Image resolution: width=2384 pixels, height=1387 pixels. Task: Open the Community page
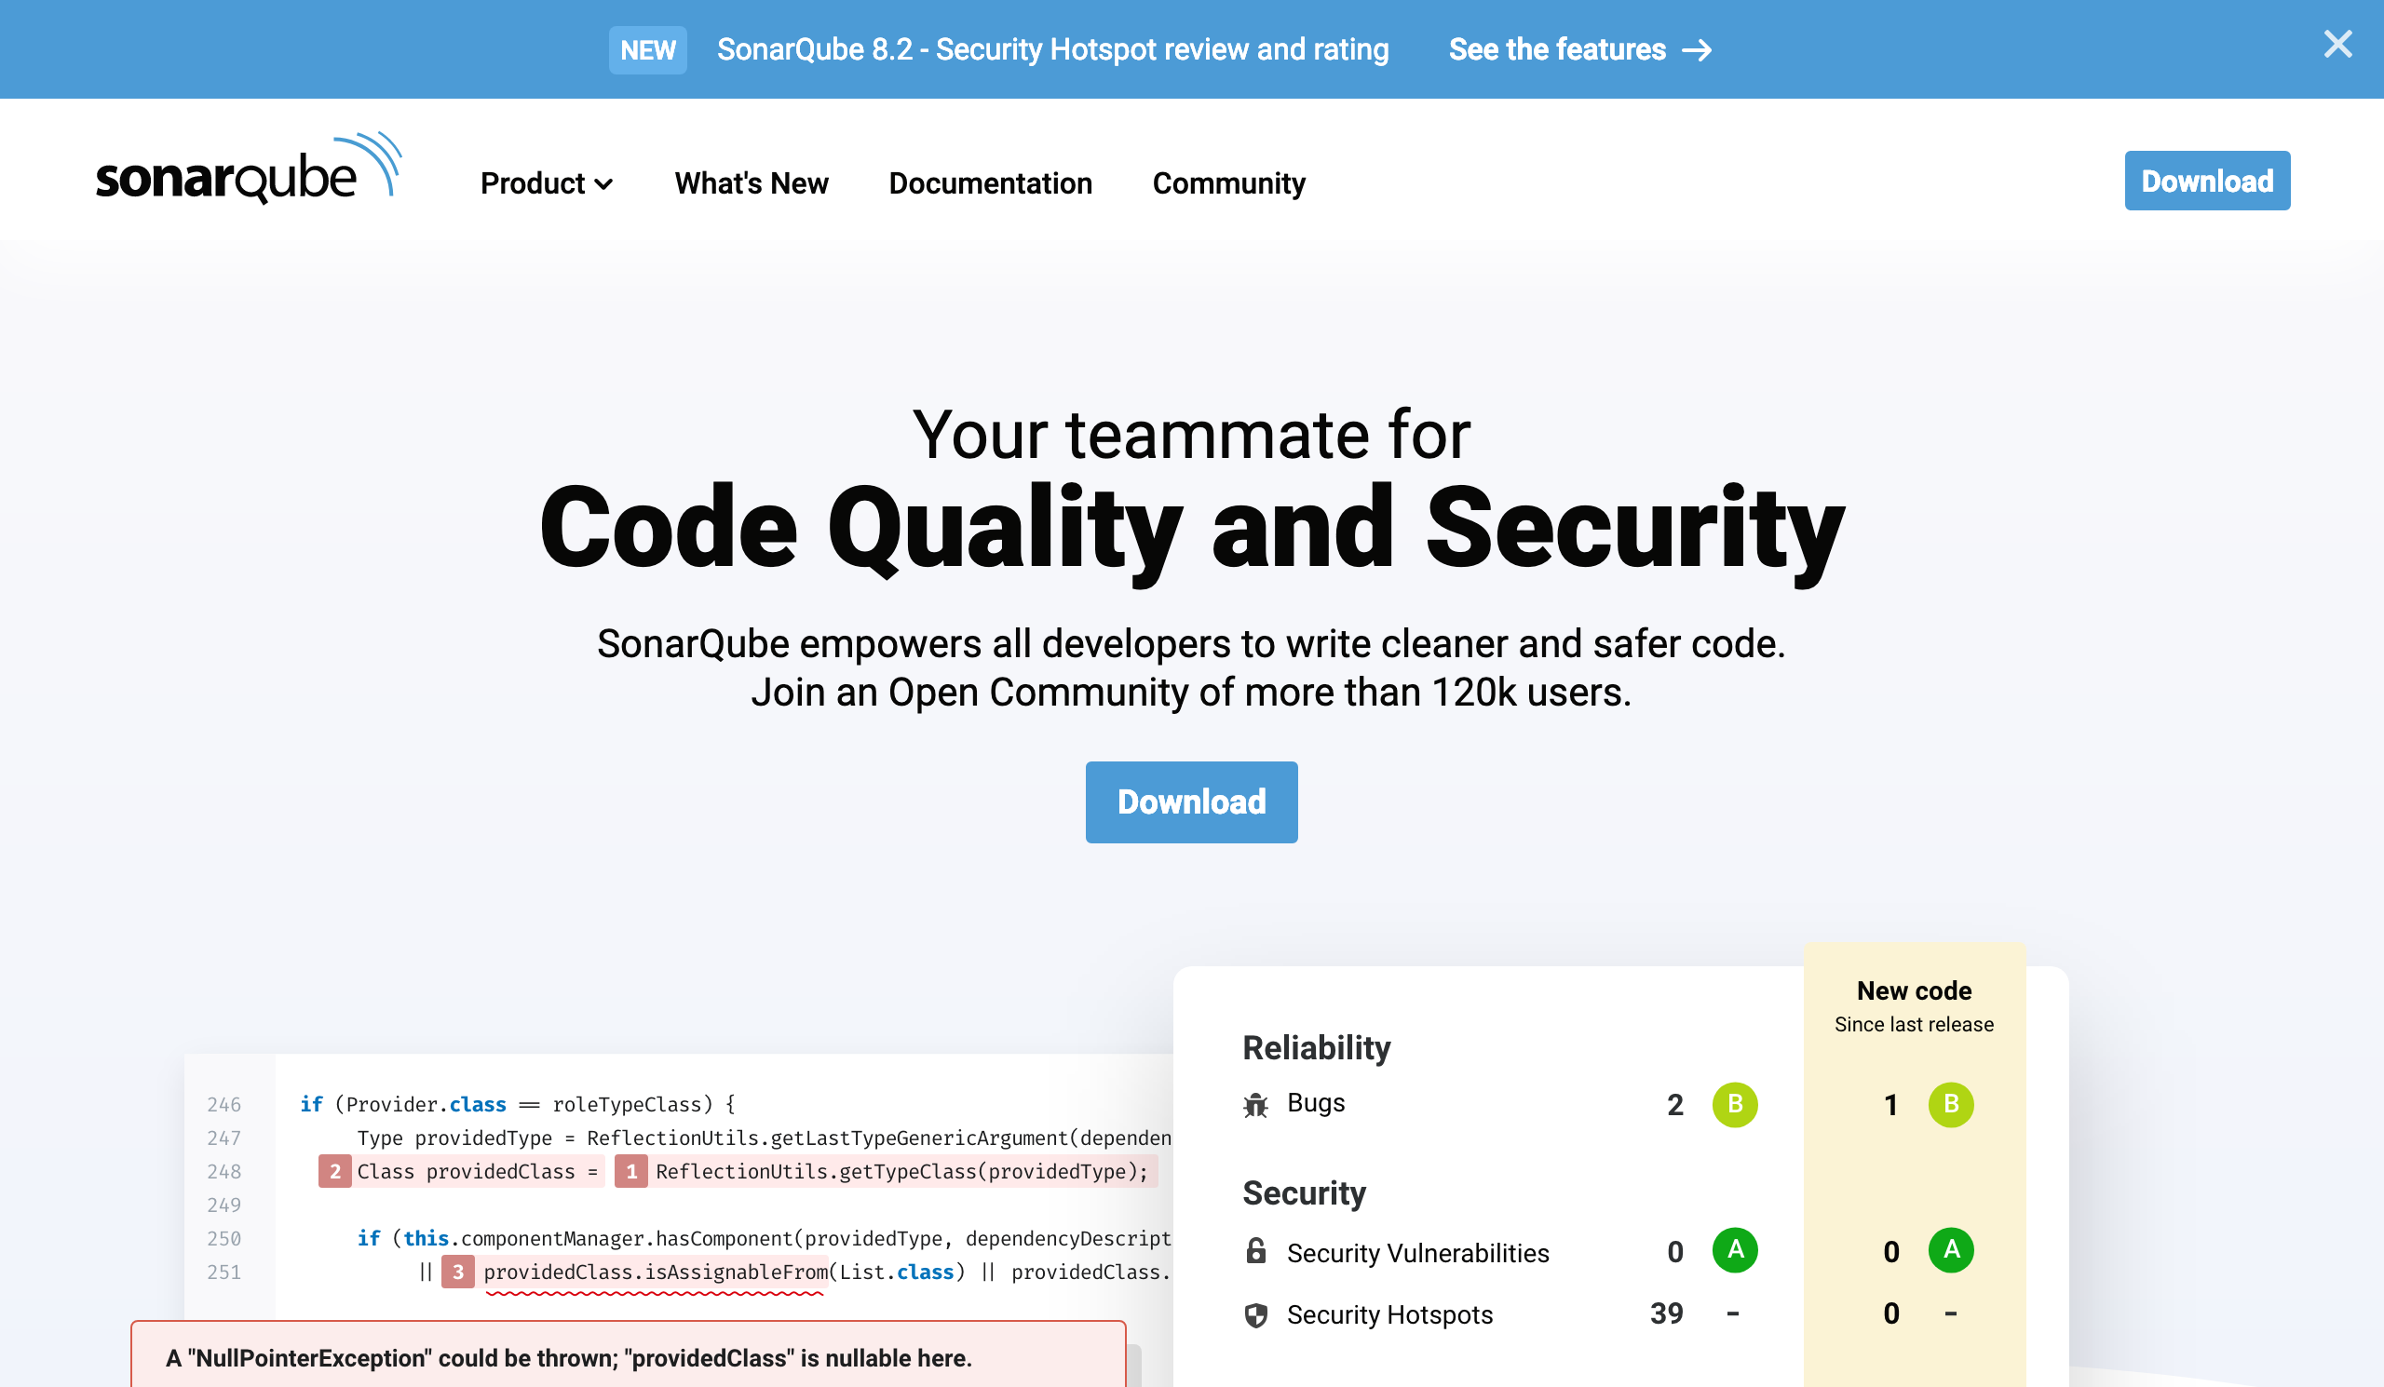(x=1229, y=183)
